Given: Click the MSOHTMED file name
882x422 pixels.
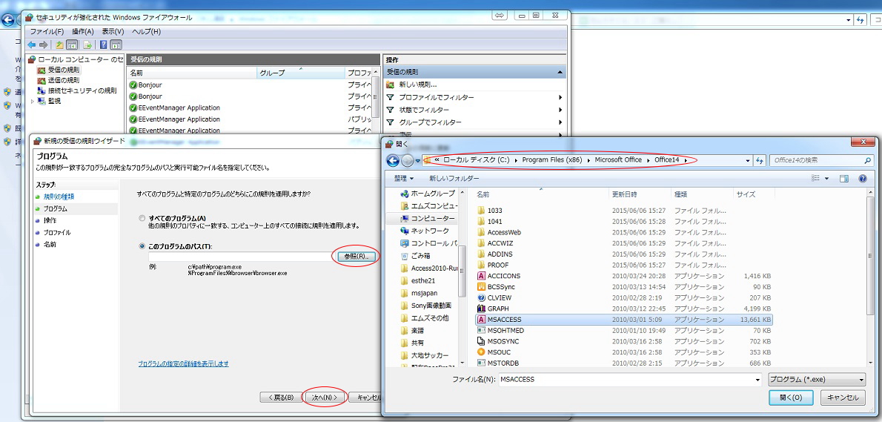Looking at the screenshot, I should [x=505, y=330].
